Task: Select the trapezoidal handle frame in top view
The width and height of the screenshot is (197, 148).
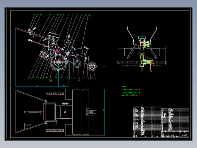Action: click(30, 112)
